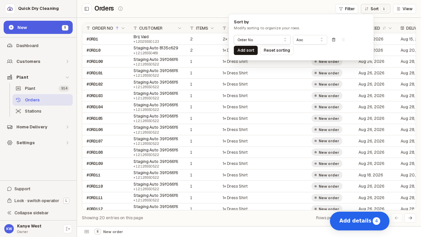Image resolution: width=421 pixels, height=237 pixels.
Task: Expand the Customers section
Action: [38, 61]
